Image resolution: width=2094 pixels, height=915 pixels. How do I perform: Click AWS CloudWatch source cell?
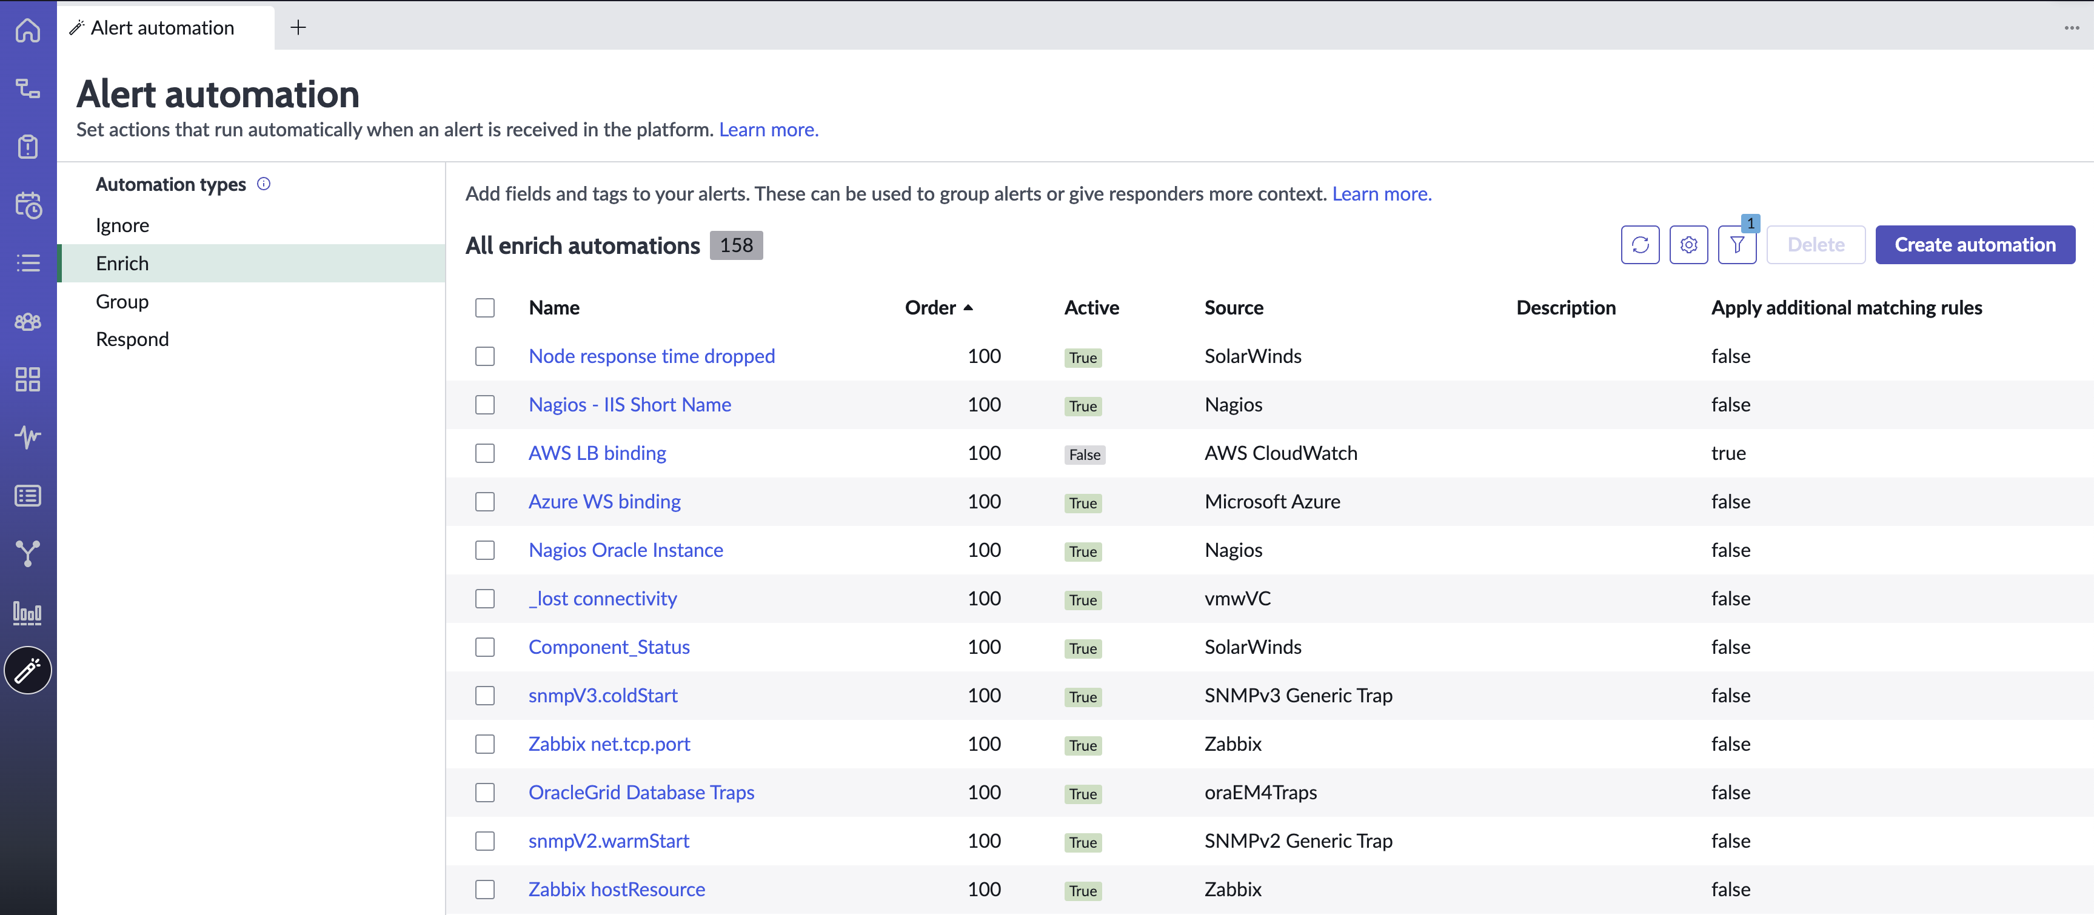tap(1280, 453)
